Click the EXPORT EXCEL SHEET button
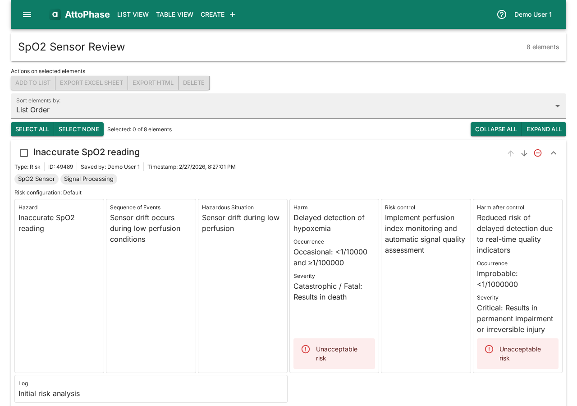The height and width of the screenshot is (406, 577). [92, 83]
